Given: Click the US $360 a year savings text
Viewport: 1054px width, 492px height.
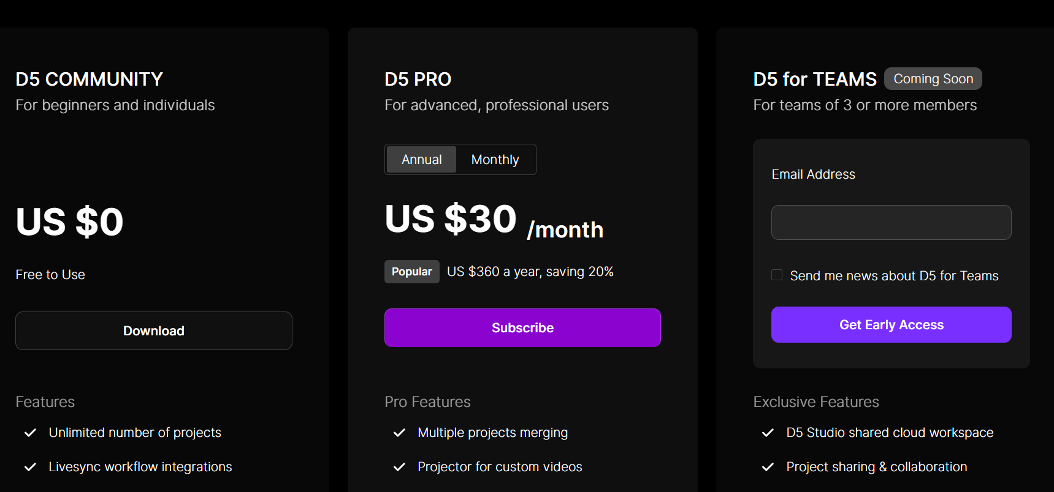Looking at the screenshot, I should click(x=530, y=272).
